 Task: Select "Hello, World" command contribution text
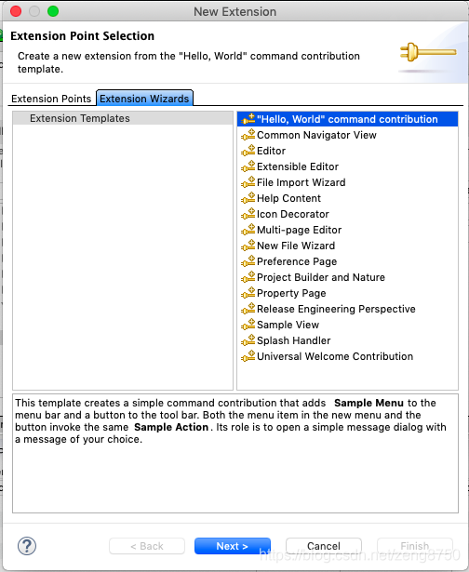347,119
